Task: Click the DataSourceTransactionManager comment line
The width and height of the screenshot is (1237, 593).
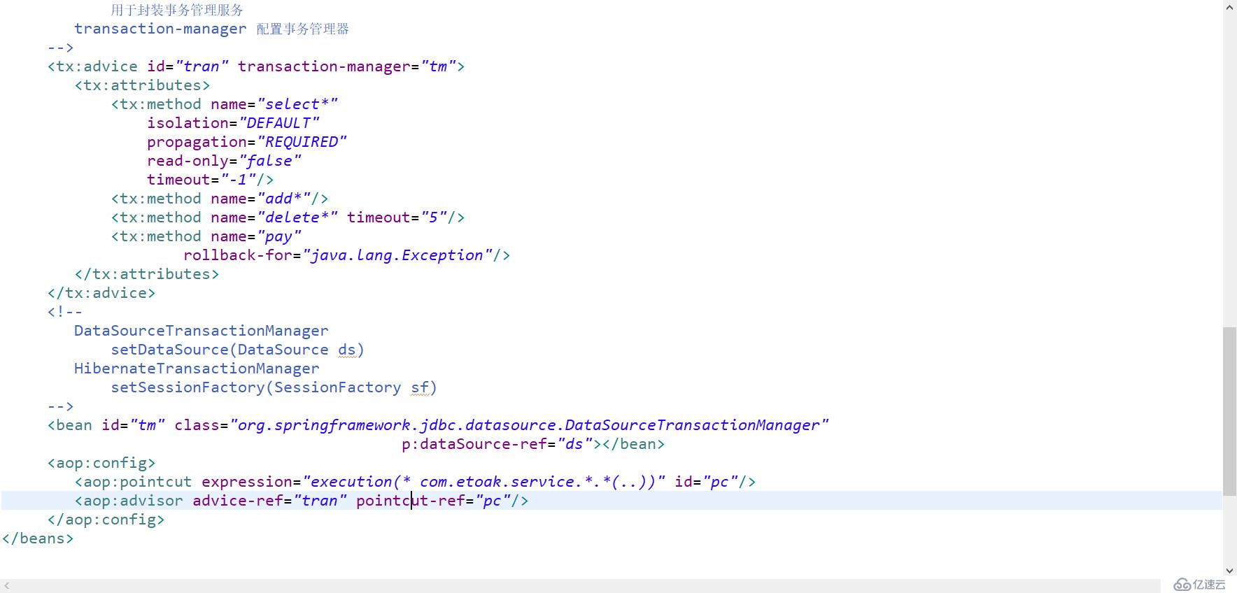Action: 202,331
